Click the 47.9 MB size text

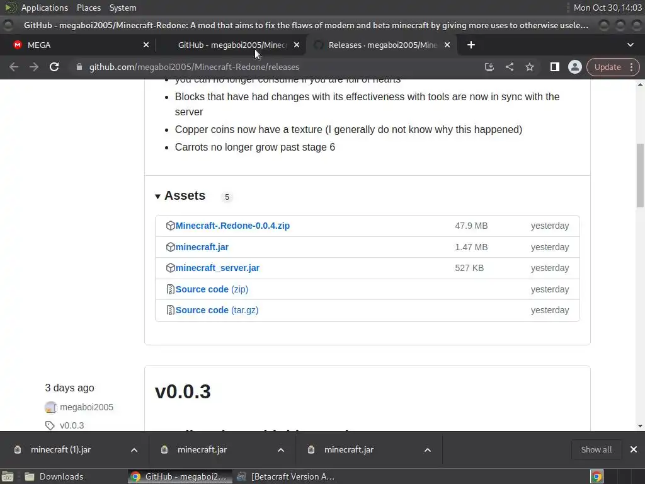pos(471,226)
